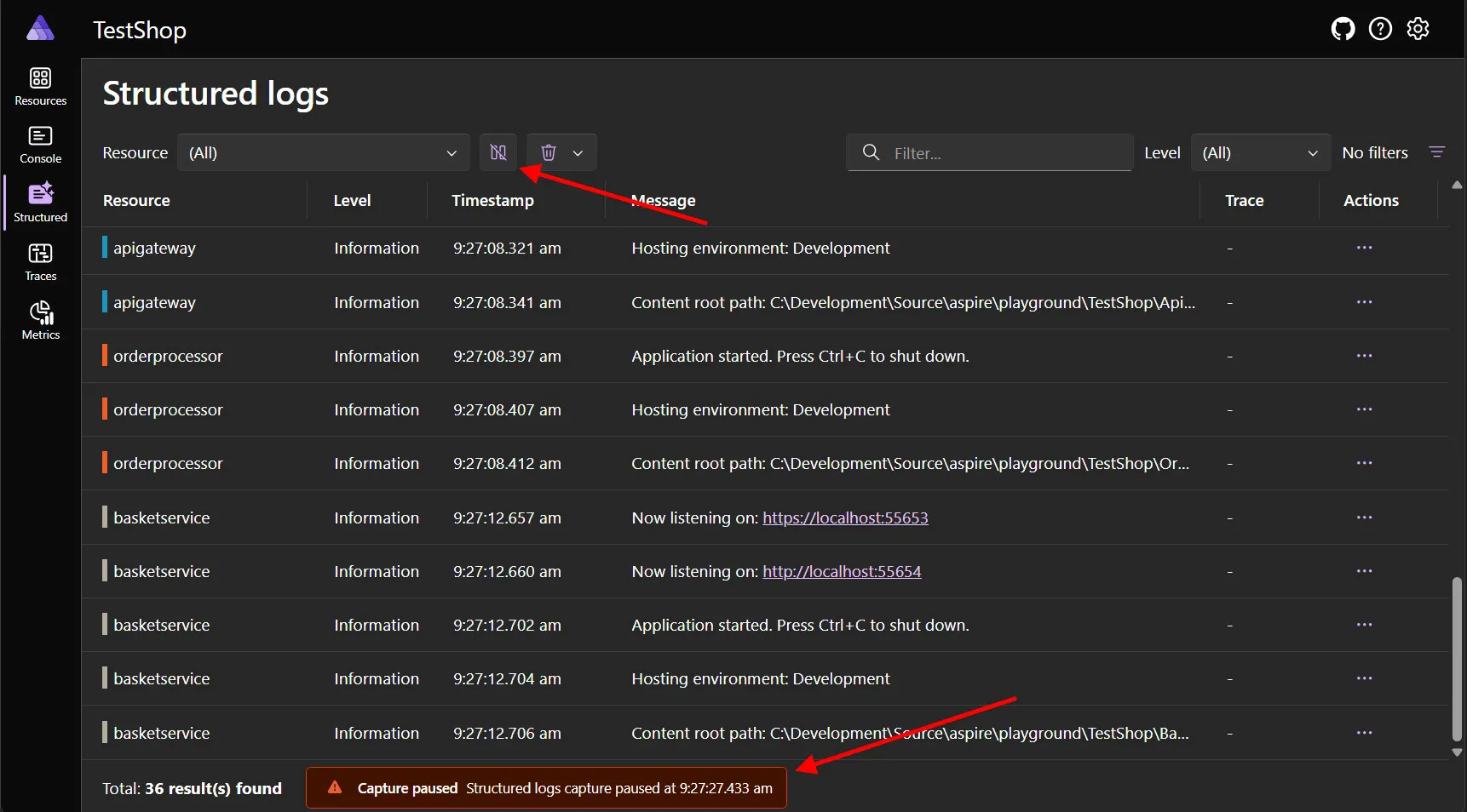
Task: Open the Resources view in the sidebar
Action: (x=39, y=86)
